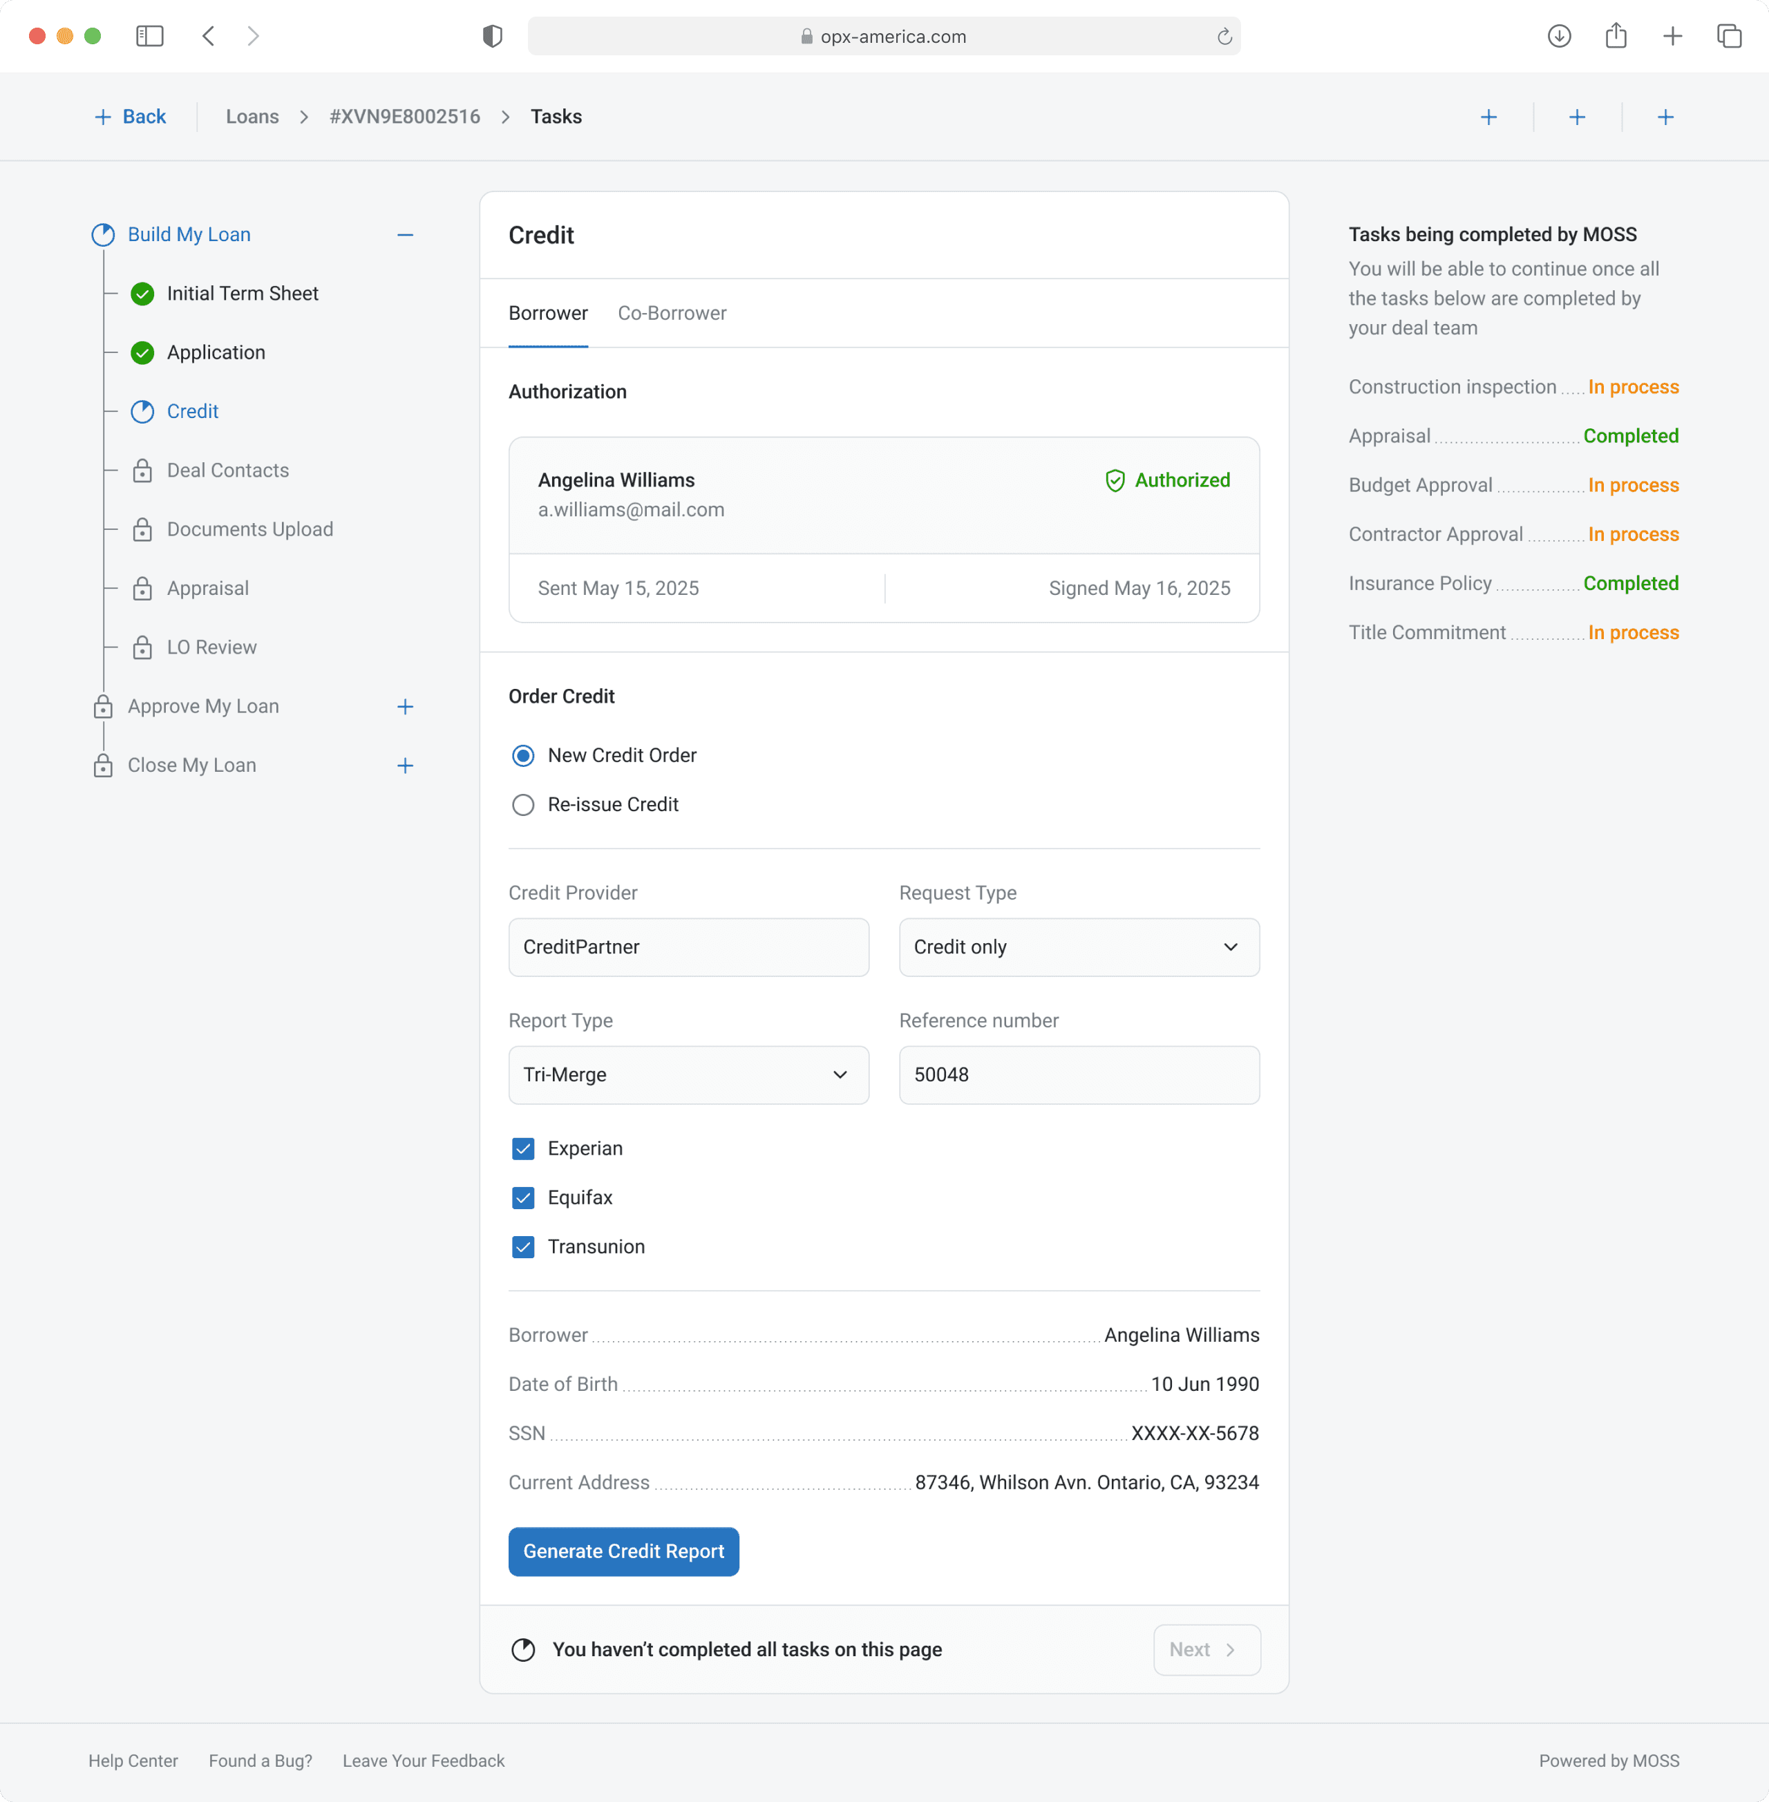Click the Share icon in browser toolbar
1769x1802 pixels.
pyautogui.click(x=1616, y=36)
